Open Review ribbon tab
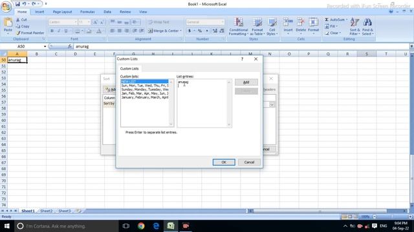The width and height of the screenshot is (414, 232). pyautogui.click(x=125, y=12)
